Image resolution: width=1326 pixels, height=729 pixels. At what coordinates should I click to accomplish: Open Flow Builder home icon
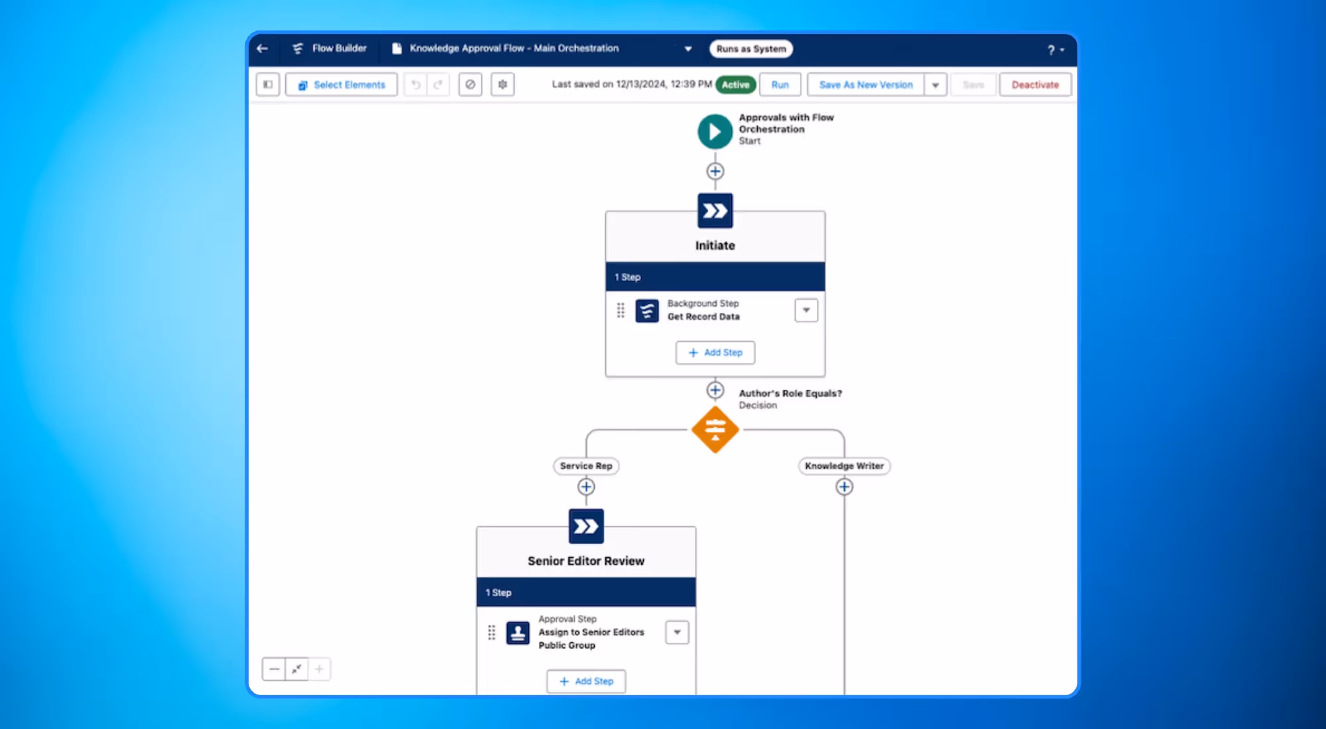tap(298, 48)
